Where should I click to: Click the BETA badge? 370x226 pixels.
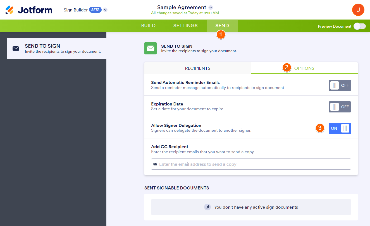tap(95, 10)
